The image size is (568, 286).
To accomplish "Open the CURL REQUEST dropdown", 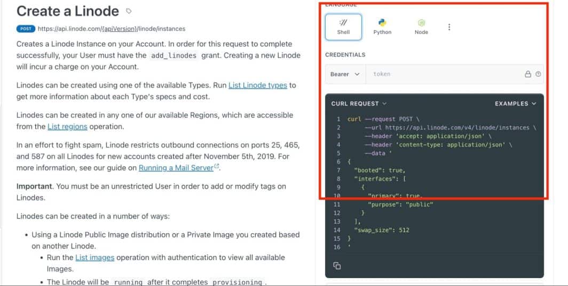I will click(x=359, y=104).
